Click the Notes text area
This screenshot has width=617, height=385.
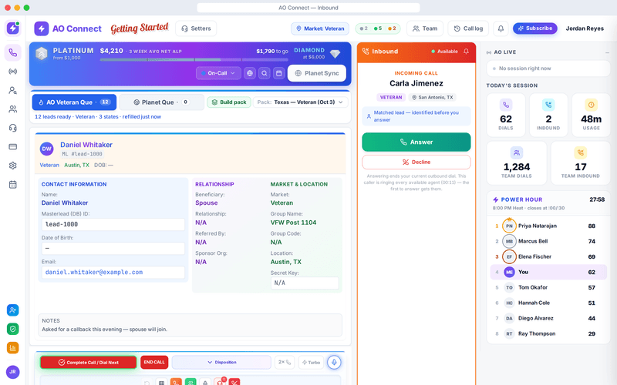[190, 325]
